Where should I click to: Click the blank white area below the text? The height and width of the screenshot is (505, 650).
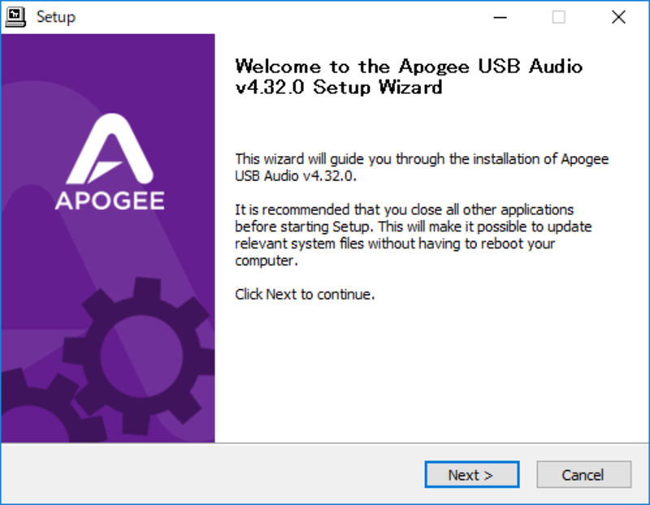(x=431, y=373)
